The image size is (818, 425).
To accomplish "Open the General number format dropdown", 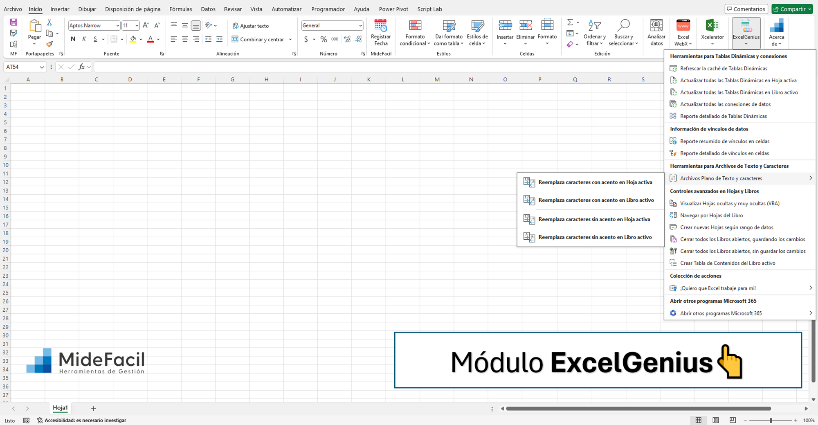I will pos(360,25).
